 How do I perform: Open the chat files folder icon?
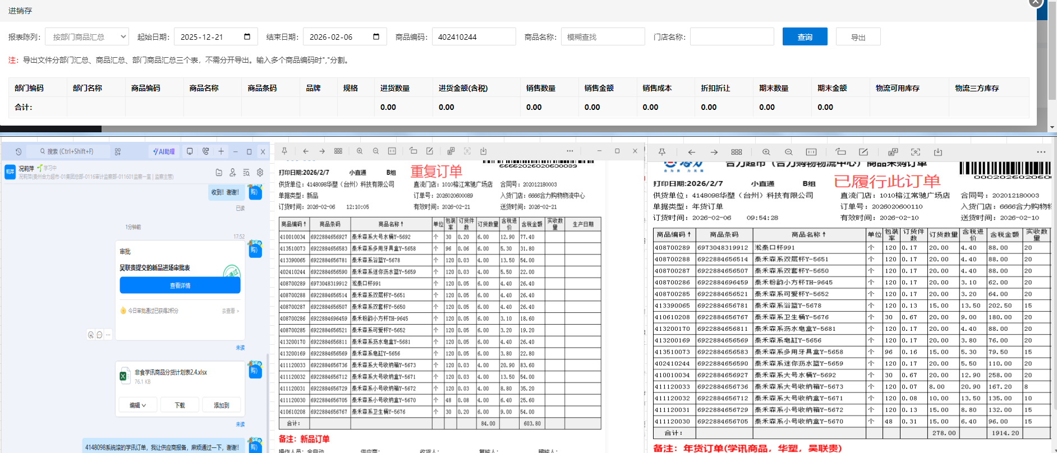[219, 173]
